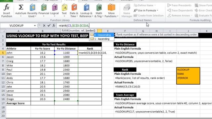Open the Text functions book icon
This screenshot has width=212, height=119.
point(64,7)
